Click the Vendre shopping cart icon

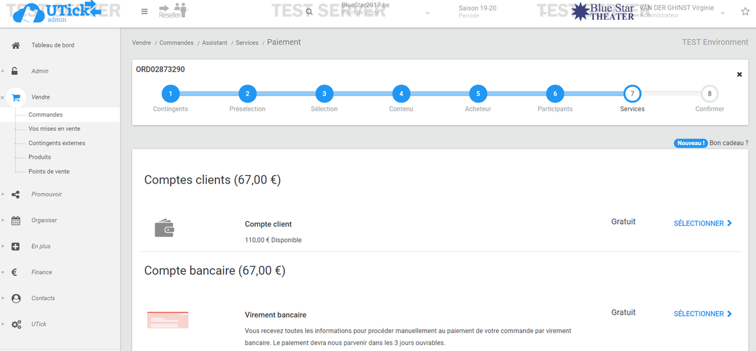point(16,98)
